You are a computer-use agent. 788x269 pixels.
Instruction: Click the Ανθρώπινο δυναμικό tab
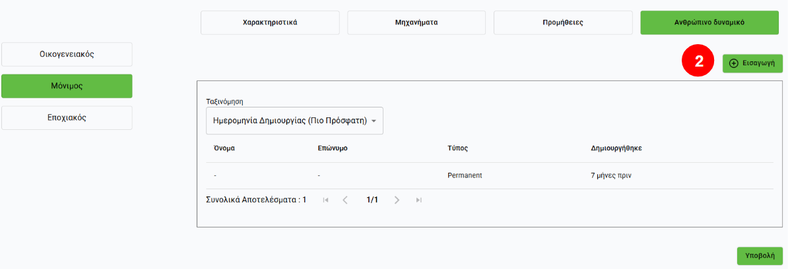tap(709, 22)
